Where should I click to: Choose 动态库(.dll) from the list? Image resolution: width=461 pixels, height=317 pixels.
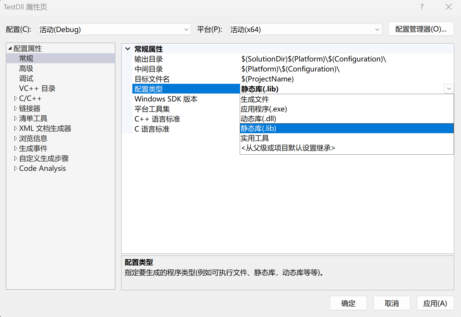click(x=258, y=119)
